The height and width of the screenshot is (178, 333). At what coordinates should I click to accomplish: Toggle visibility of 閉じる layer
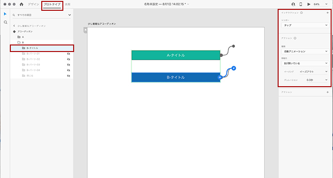click(x=68, y=76)
